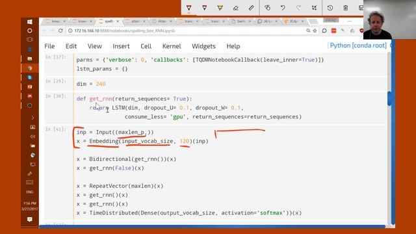Image resolution: width=416 pixels, height=234 pixels.
Task: Click the 'In [17]:' cell prompt
Action: point(56,57)
